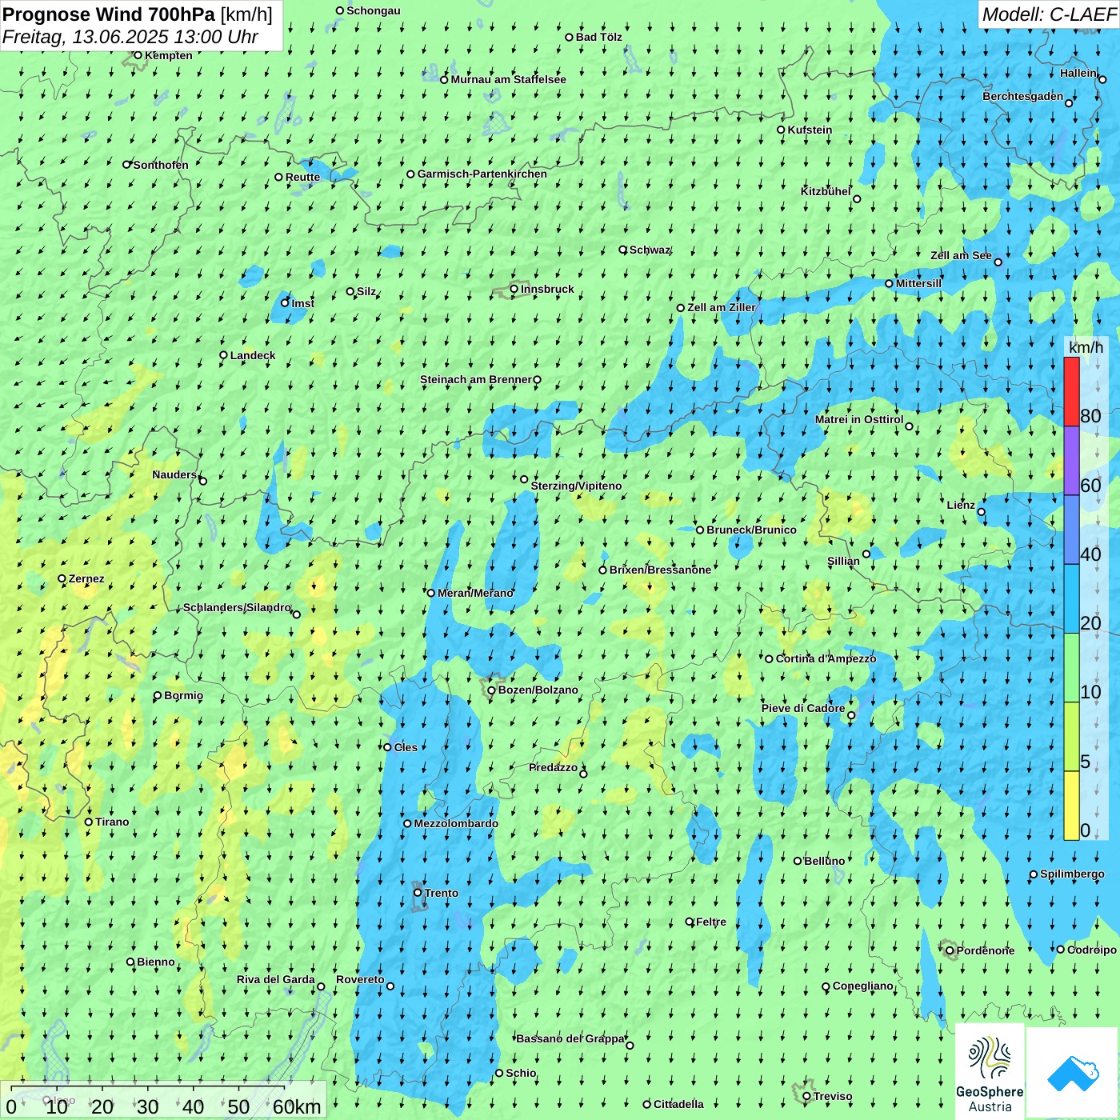Click the Feltre city label
Viewport: 1120px width, 1120px height.
click(710, 922)
